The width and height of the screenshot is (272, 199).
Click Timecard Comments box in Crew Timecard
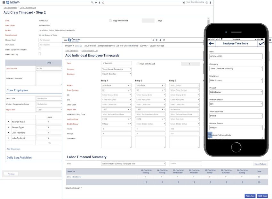click(49, 79)
